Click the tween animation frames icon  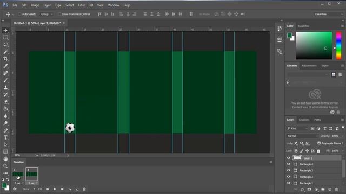coord(70,189)
